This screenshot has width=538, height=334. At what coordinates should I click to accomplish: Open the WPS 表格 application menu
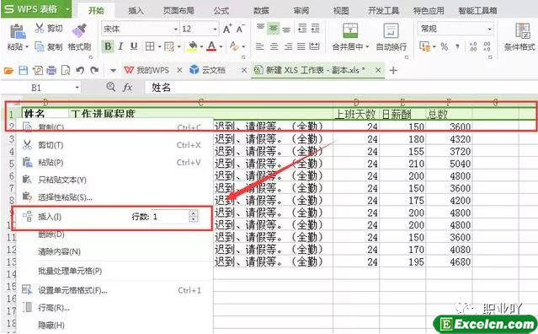36,9
